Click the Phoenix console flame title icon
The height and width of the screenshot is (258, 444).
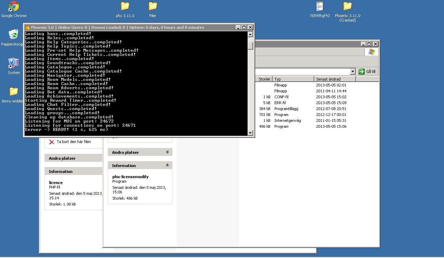click(28, 27)
